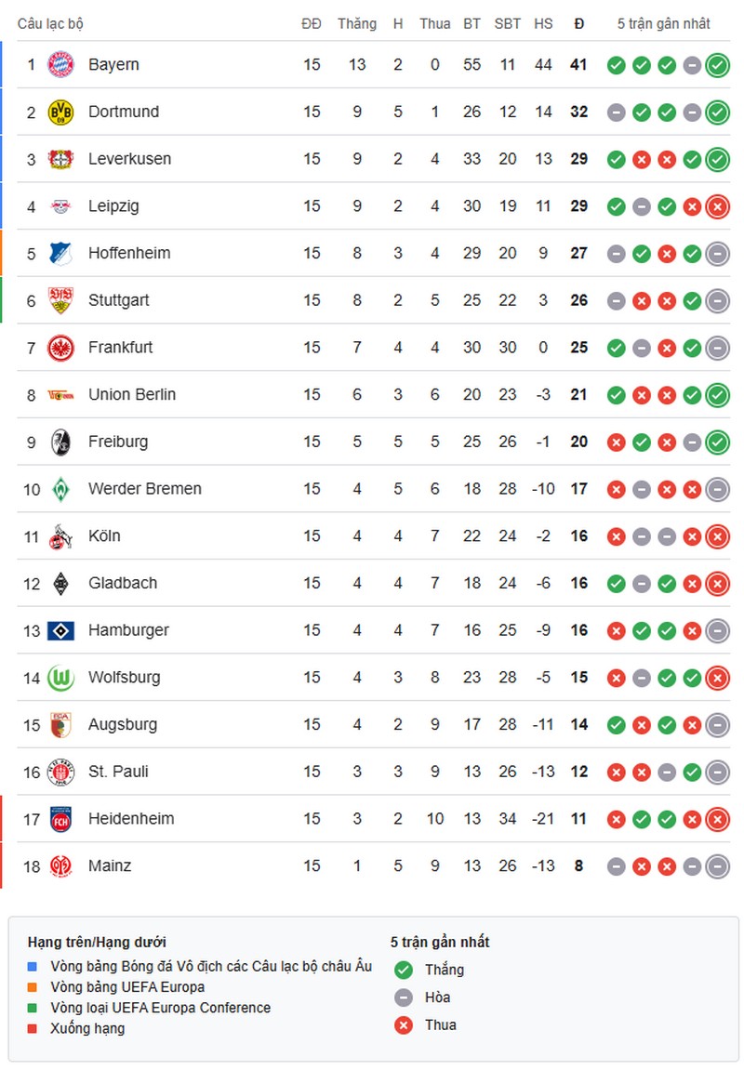Click the Hoffenheim club crest
This screenshot has width=744, height=1070.
(x=58, y=253)
